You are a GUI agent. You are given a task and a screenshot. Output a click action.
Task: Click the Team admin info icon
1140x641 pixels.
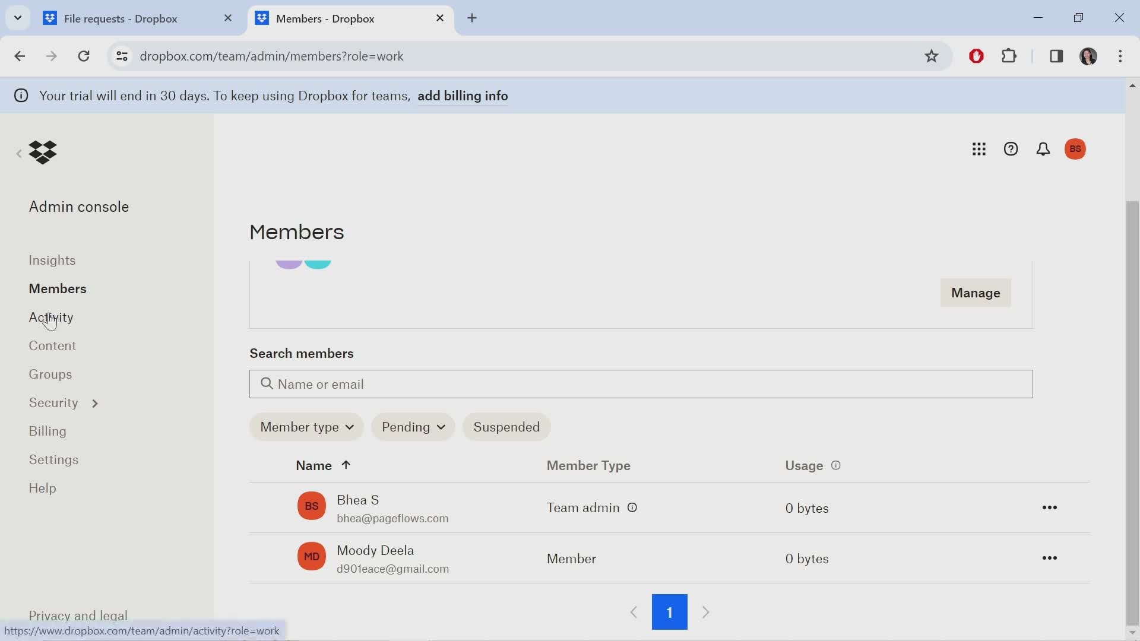[632, 508]
